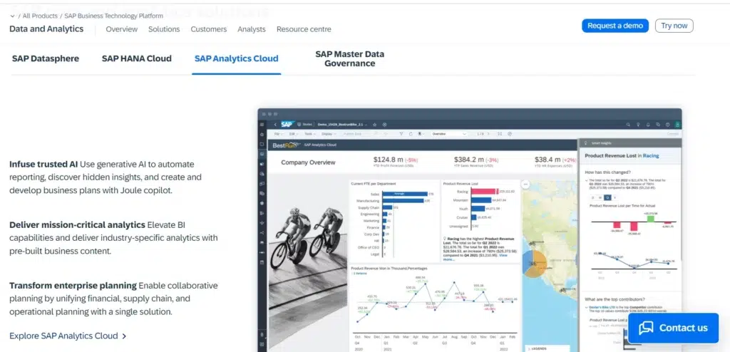This screenshot has height=352, width=730.
Task: Click the back arrow in dashboard screenshot header
Action: [x=275, y=125]
